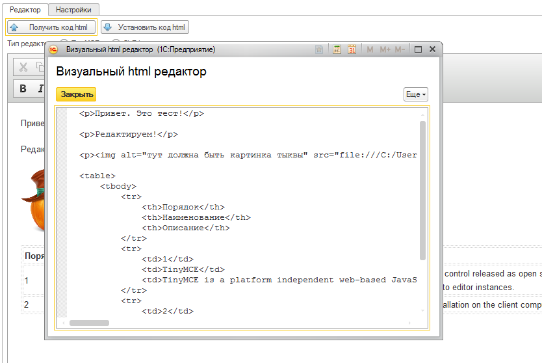
Task: Add dialog to favorites via star icon
Action: 319,49
